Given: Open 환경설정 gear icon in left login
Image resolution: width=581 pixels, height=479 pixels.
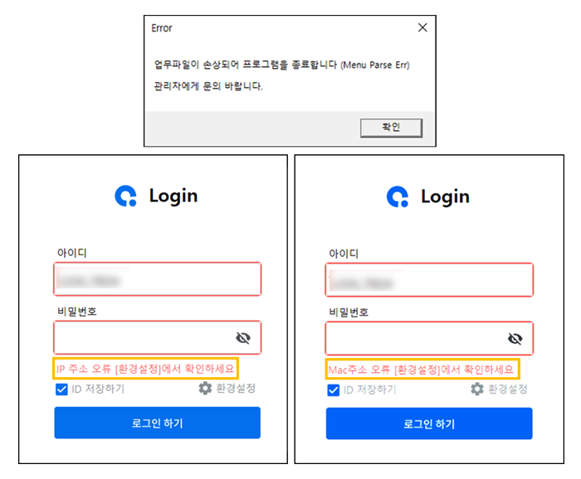Looking at the screenshot, I should (x=205, y=389).
